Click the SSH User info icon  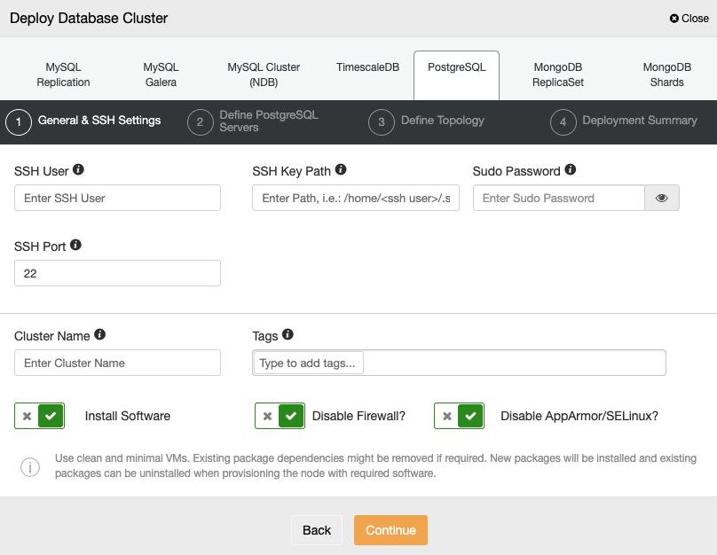point(78,169)
